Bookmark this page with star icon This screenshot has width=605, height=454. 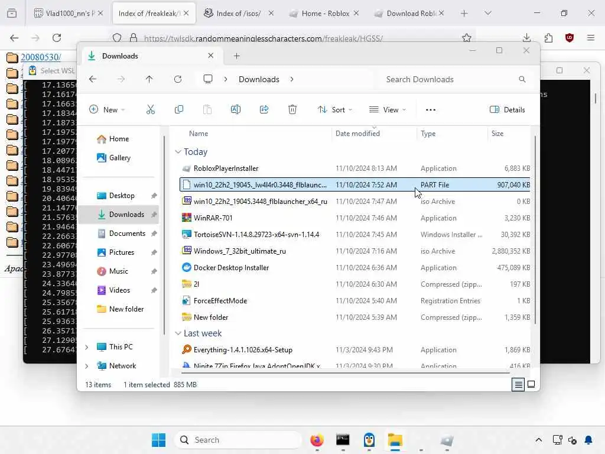467,38
